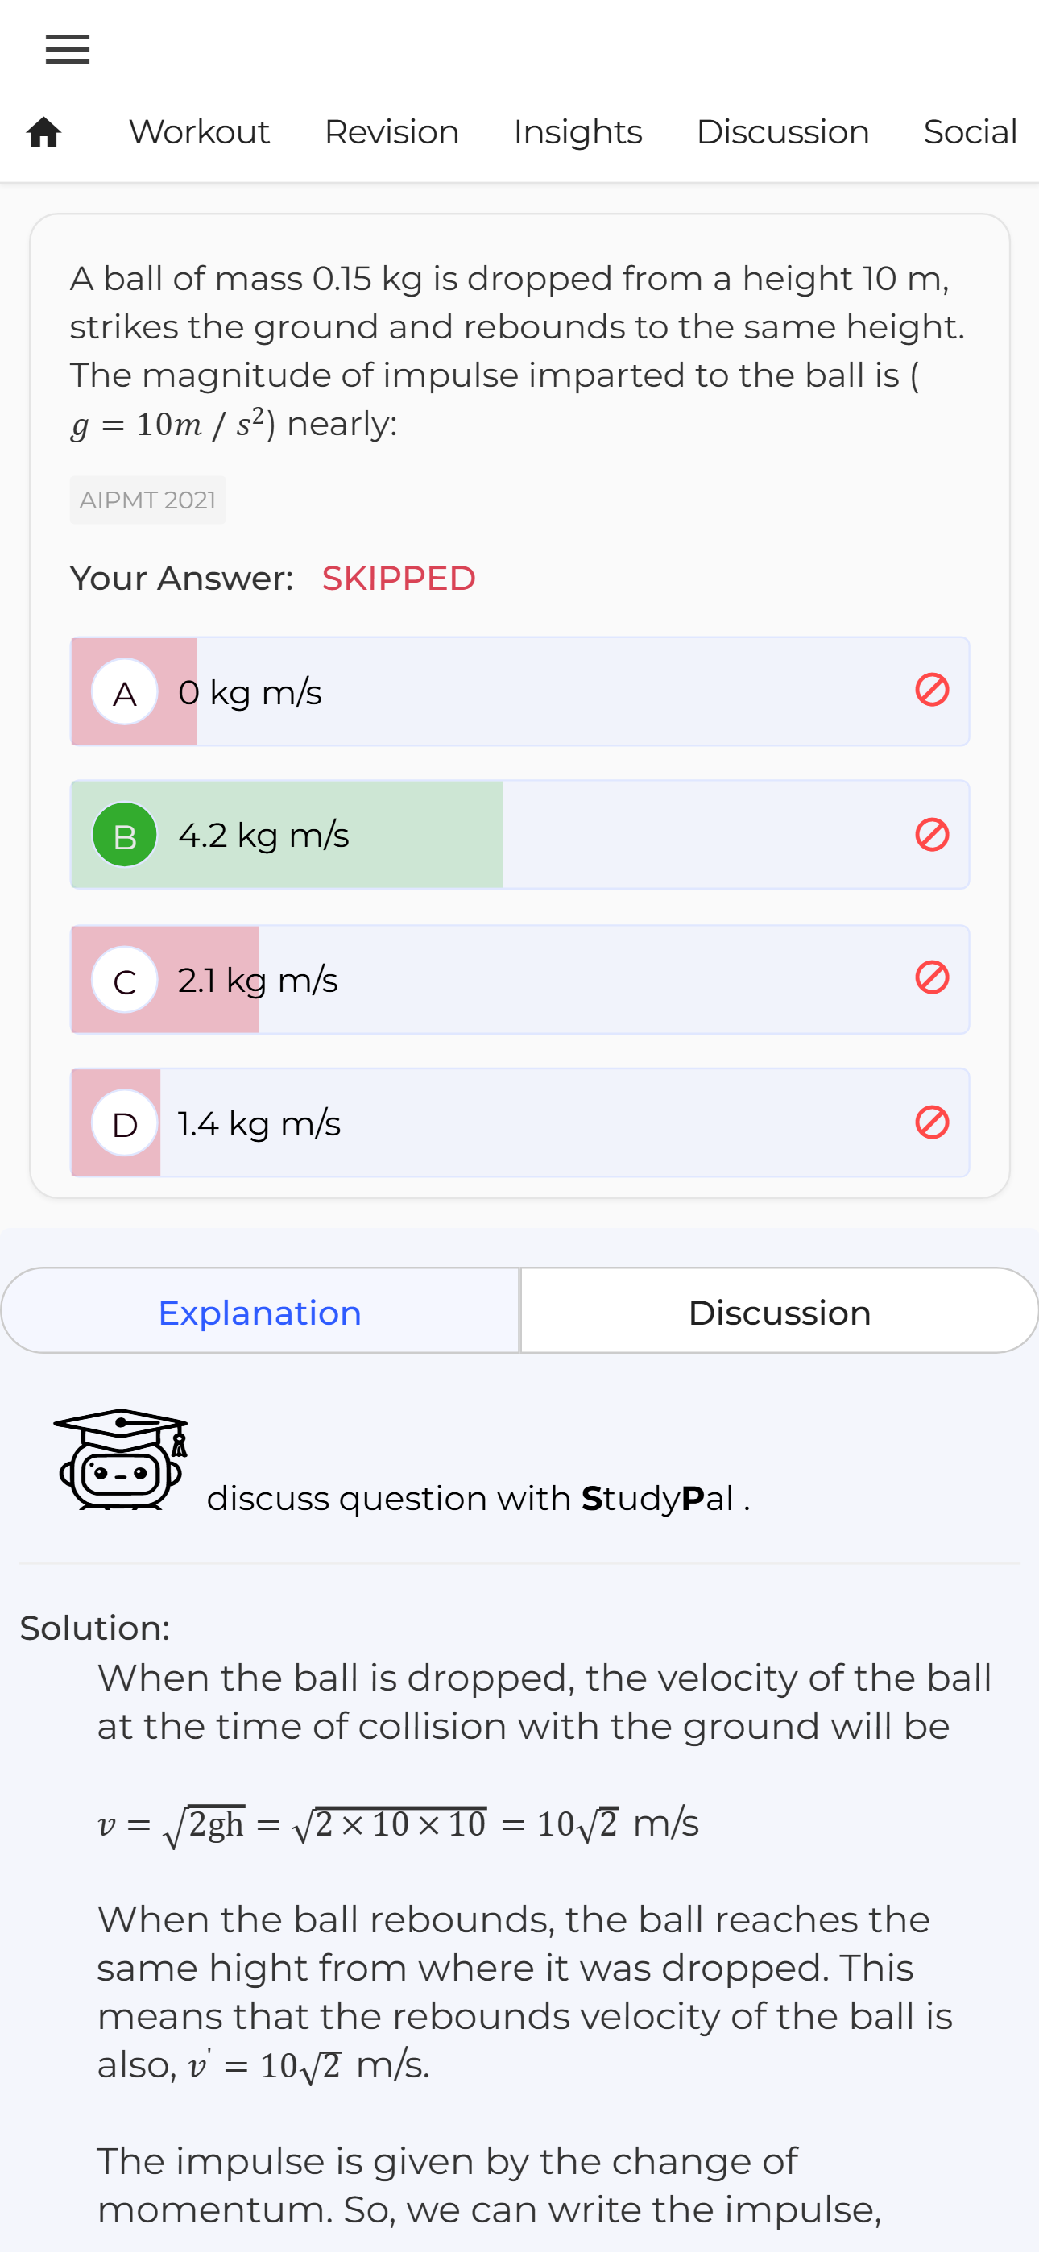Click the strike-out icon on option C
1039x2253 pixels.
coord(931,977)
